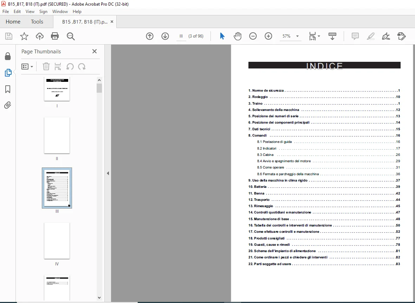Click '8.5 Come operare' index entry
415x303 pixels.
(x=329, y=167)
